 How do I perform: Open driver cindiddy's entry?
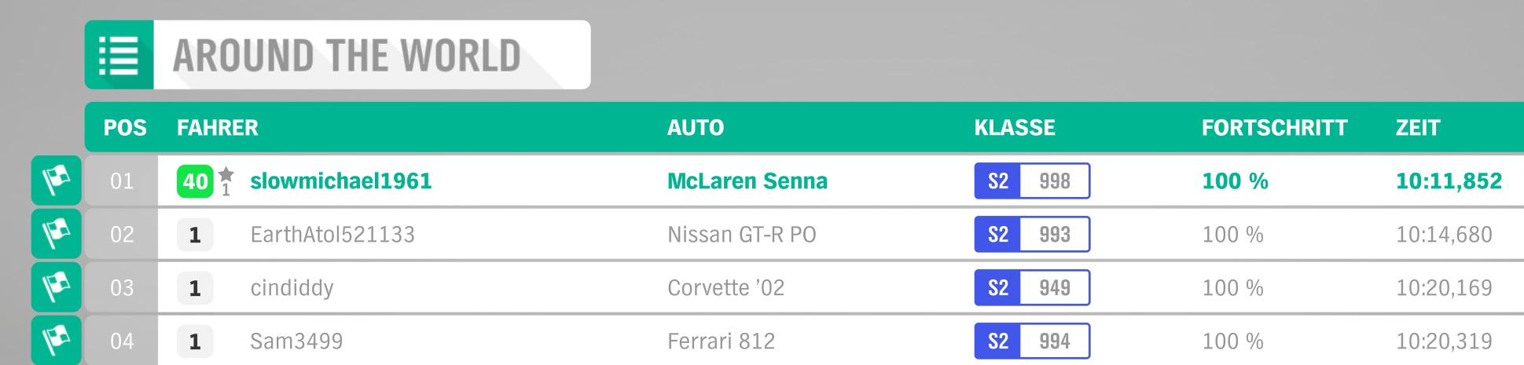pos(292,288)
